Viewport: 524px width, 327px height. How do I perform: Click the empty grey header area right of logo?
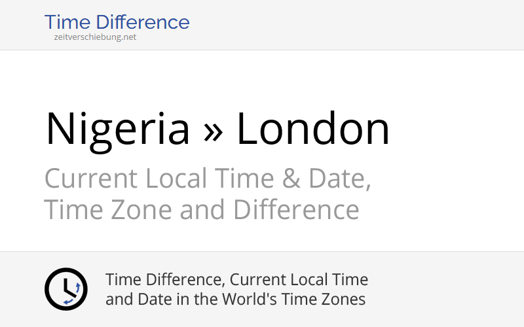click(x=360, y=25)
